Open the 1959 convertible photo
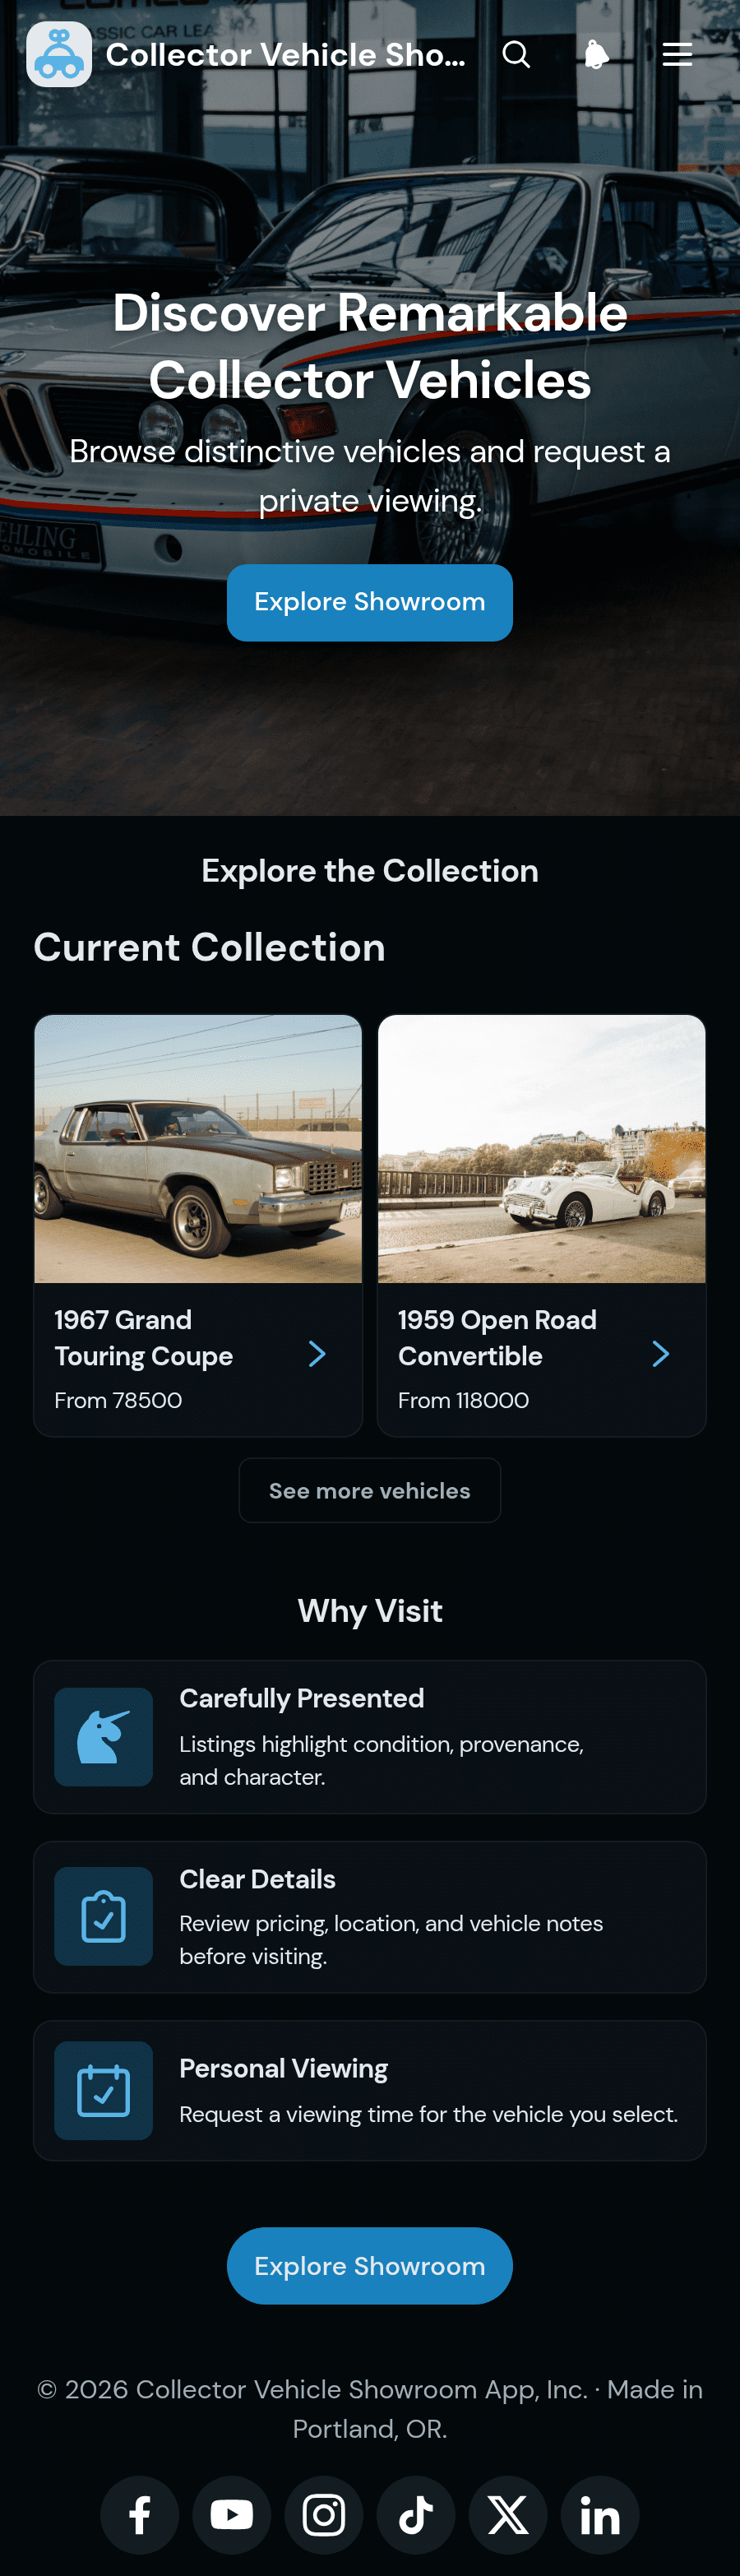740x2576 pixels. click(542, 1149)
